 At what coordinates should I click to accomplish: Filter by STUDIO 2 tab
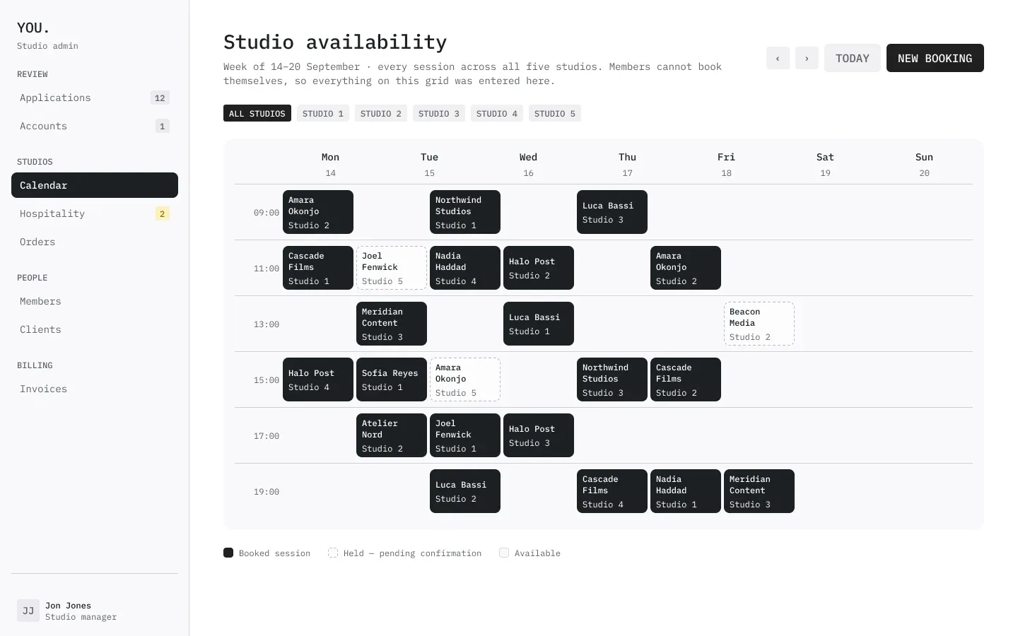(381, 113)
